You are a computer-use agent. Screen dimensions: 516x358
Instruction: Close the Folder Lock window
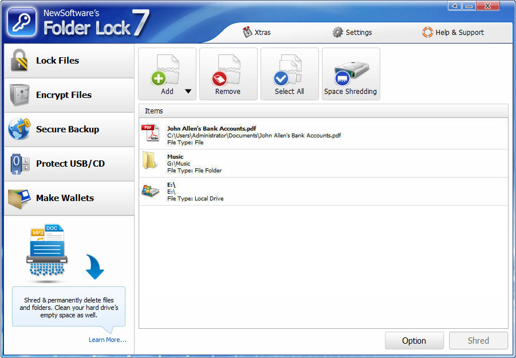coord(488,6)
